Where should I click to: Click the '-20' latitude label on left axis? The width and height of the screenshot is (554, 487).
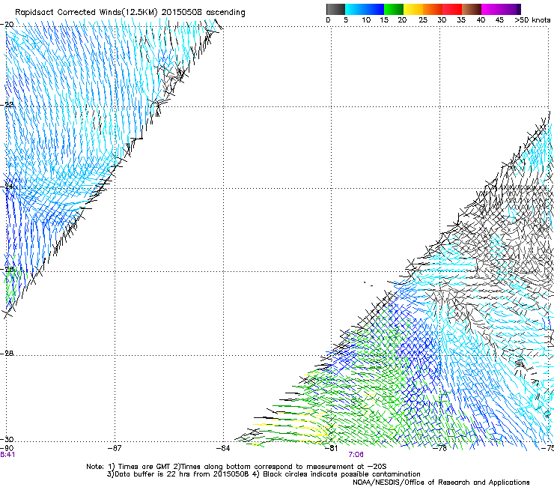tap(7, 25)
